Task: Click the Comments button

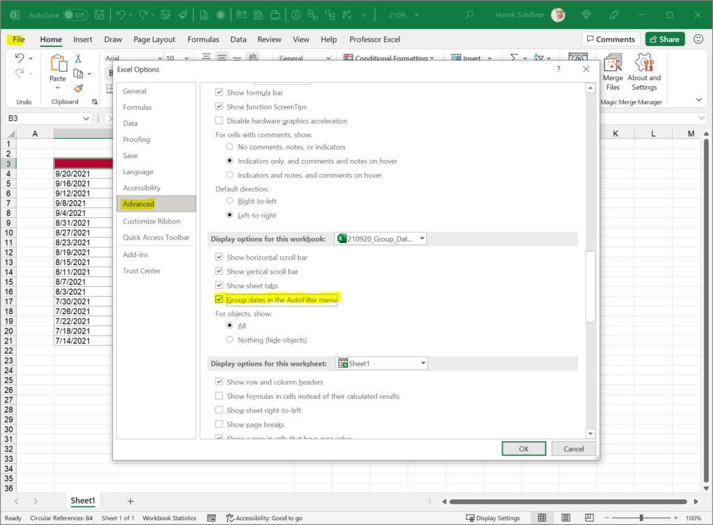Action: pos(611,39)
